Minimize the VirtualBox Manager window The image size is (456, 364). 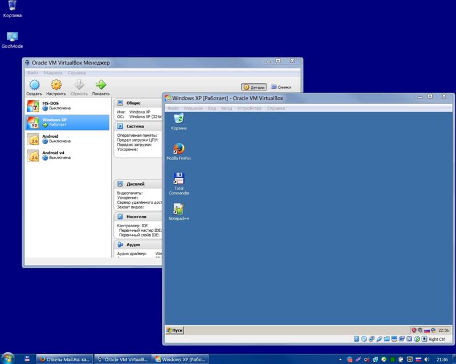tap(268, 61)
